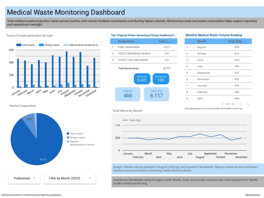Select the July row in the monthly ranking
This screenshot has width=264, height=198.
pos(218,66)
